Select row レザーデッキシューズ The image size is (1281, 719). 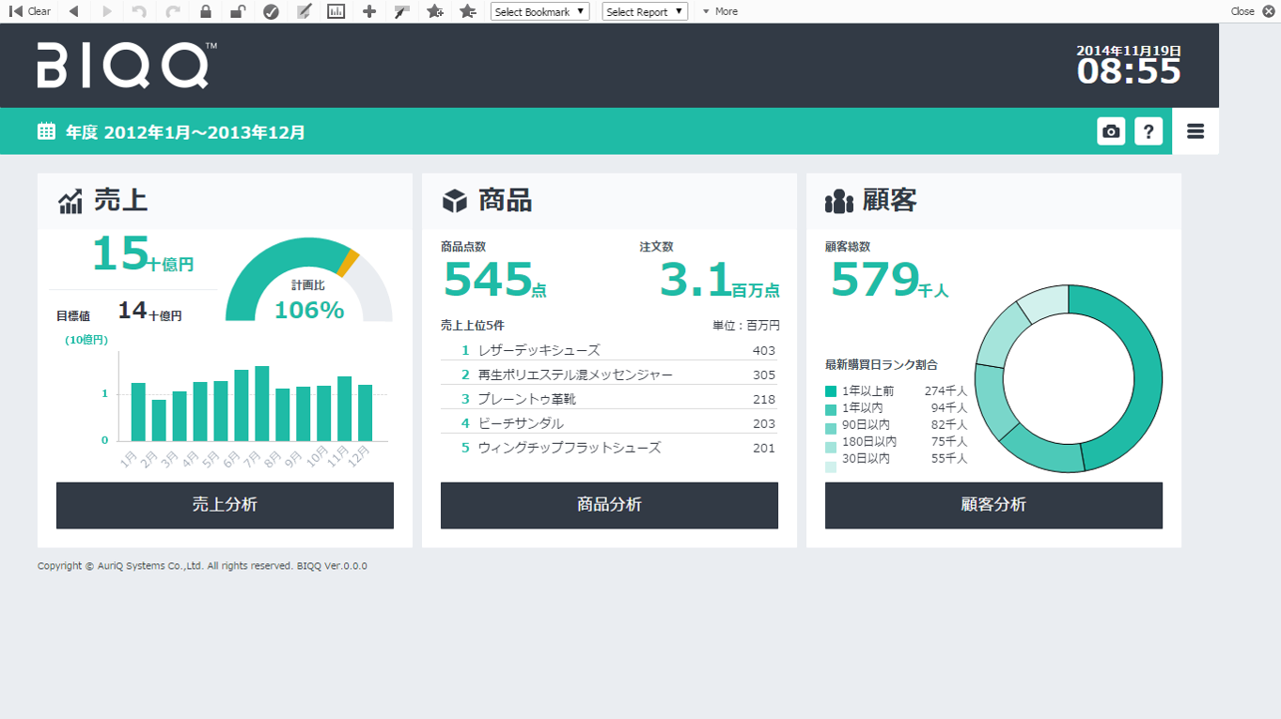[x=609, y=350]
